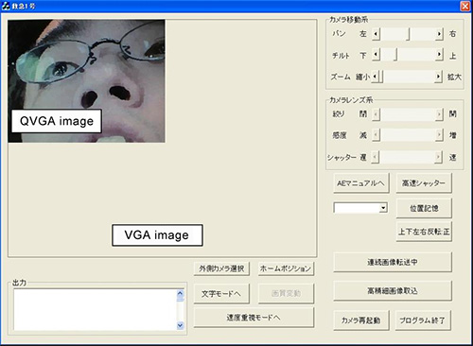Click the 上下左右反転 正 button
The width and height of the screenshot is (473, 346).
point(424,232)
